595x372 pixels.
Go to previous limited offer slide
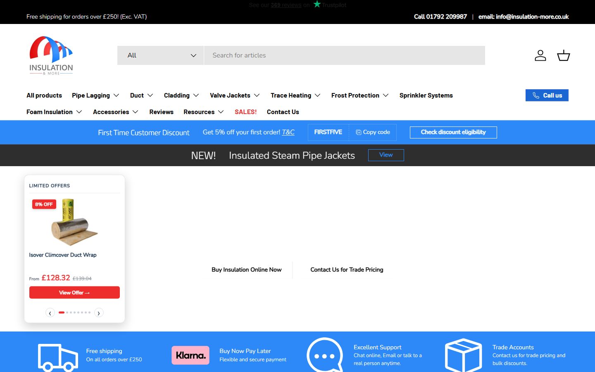[50, 313]
